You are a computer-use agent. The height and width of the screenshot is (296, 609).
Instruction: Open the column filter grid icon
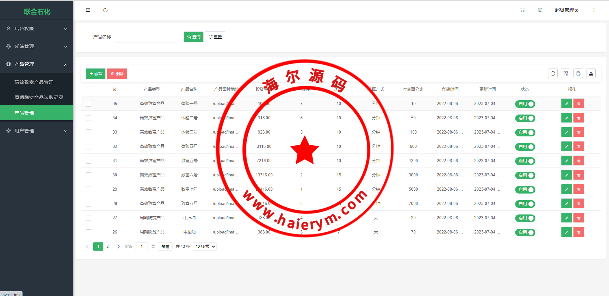[x=566, y=74]
